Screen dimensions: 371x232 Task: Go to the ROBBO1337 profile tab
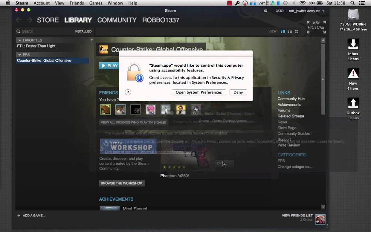coord(161,20)
